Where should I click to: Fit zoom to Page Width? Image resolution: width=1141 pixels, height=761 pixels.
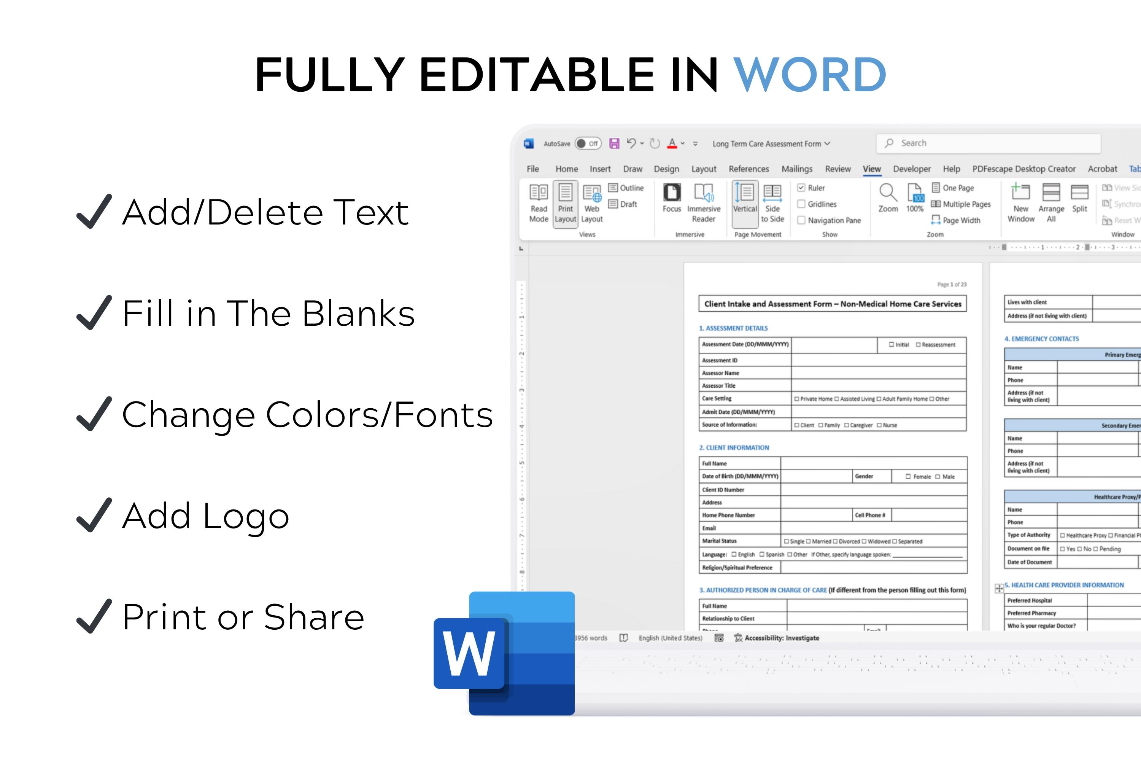956,220
